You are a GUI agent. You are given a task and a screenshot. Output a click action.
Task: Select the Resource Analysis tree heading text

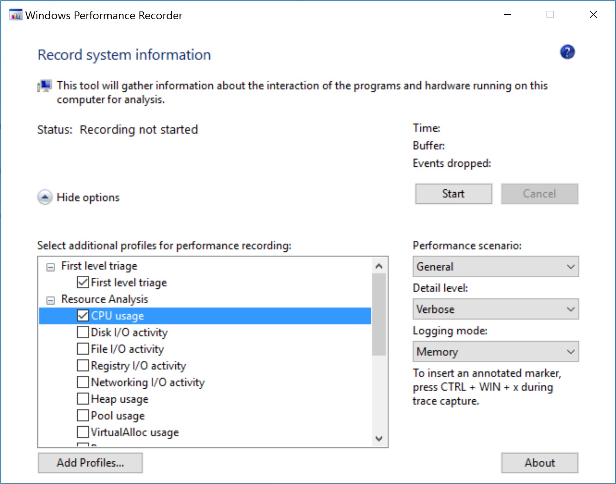[105, 299]
